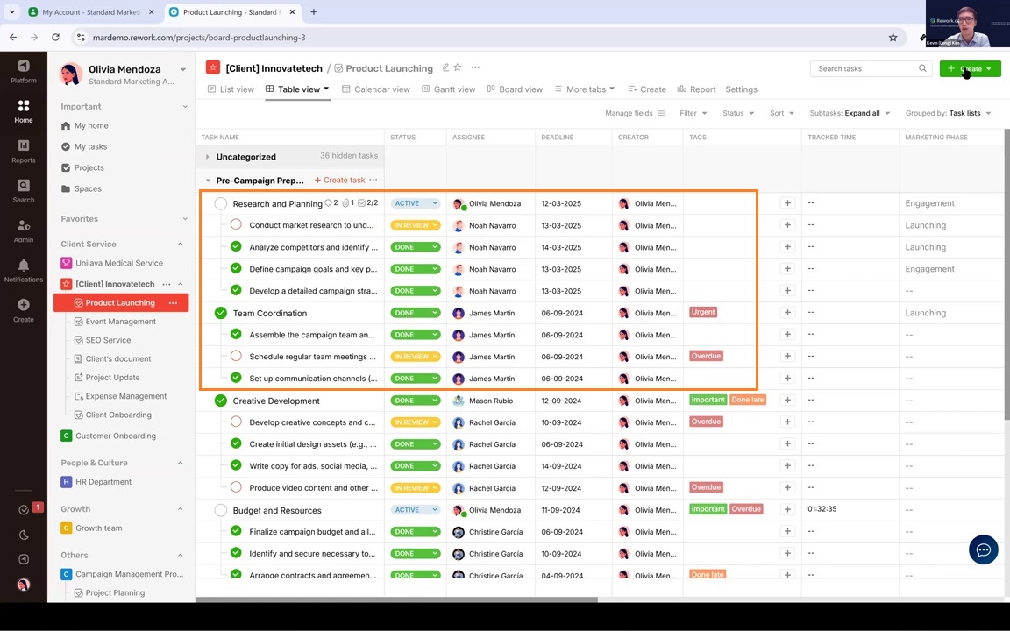This screenshot has width=1010, height=631.
Task: Open the IN REVIEW status dropdown for Conduct market research
Action: pos(416,225)
